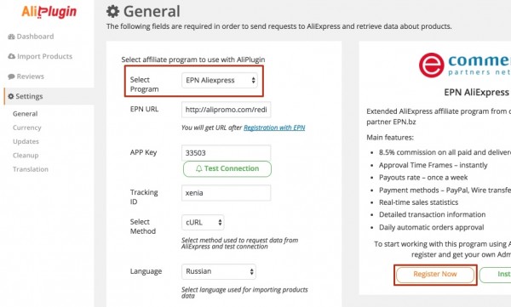Click the Settings gear icon in sidebar
The width and height of the screenshot is (511, 307).
pyautogui.click(x=11, y=96)
